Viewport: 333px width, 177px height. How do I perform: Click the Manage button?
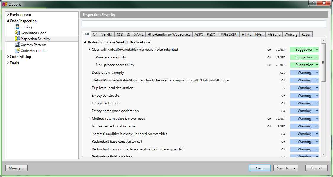(16, 168)
